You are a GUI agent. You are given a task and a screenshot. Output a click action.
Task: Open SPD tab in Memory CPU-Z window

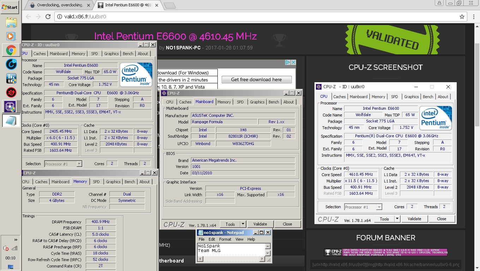pos(96,182)
